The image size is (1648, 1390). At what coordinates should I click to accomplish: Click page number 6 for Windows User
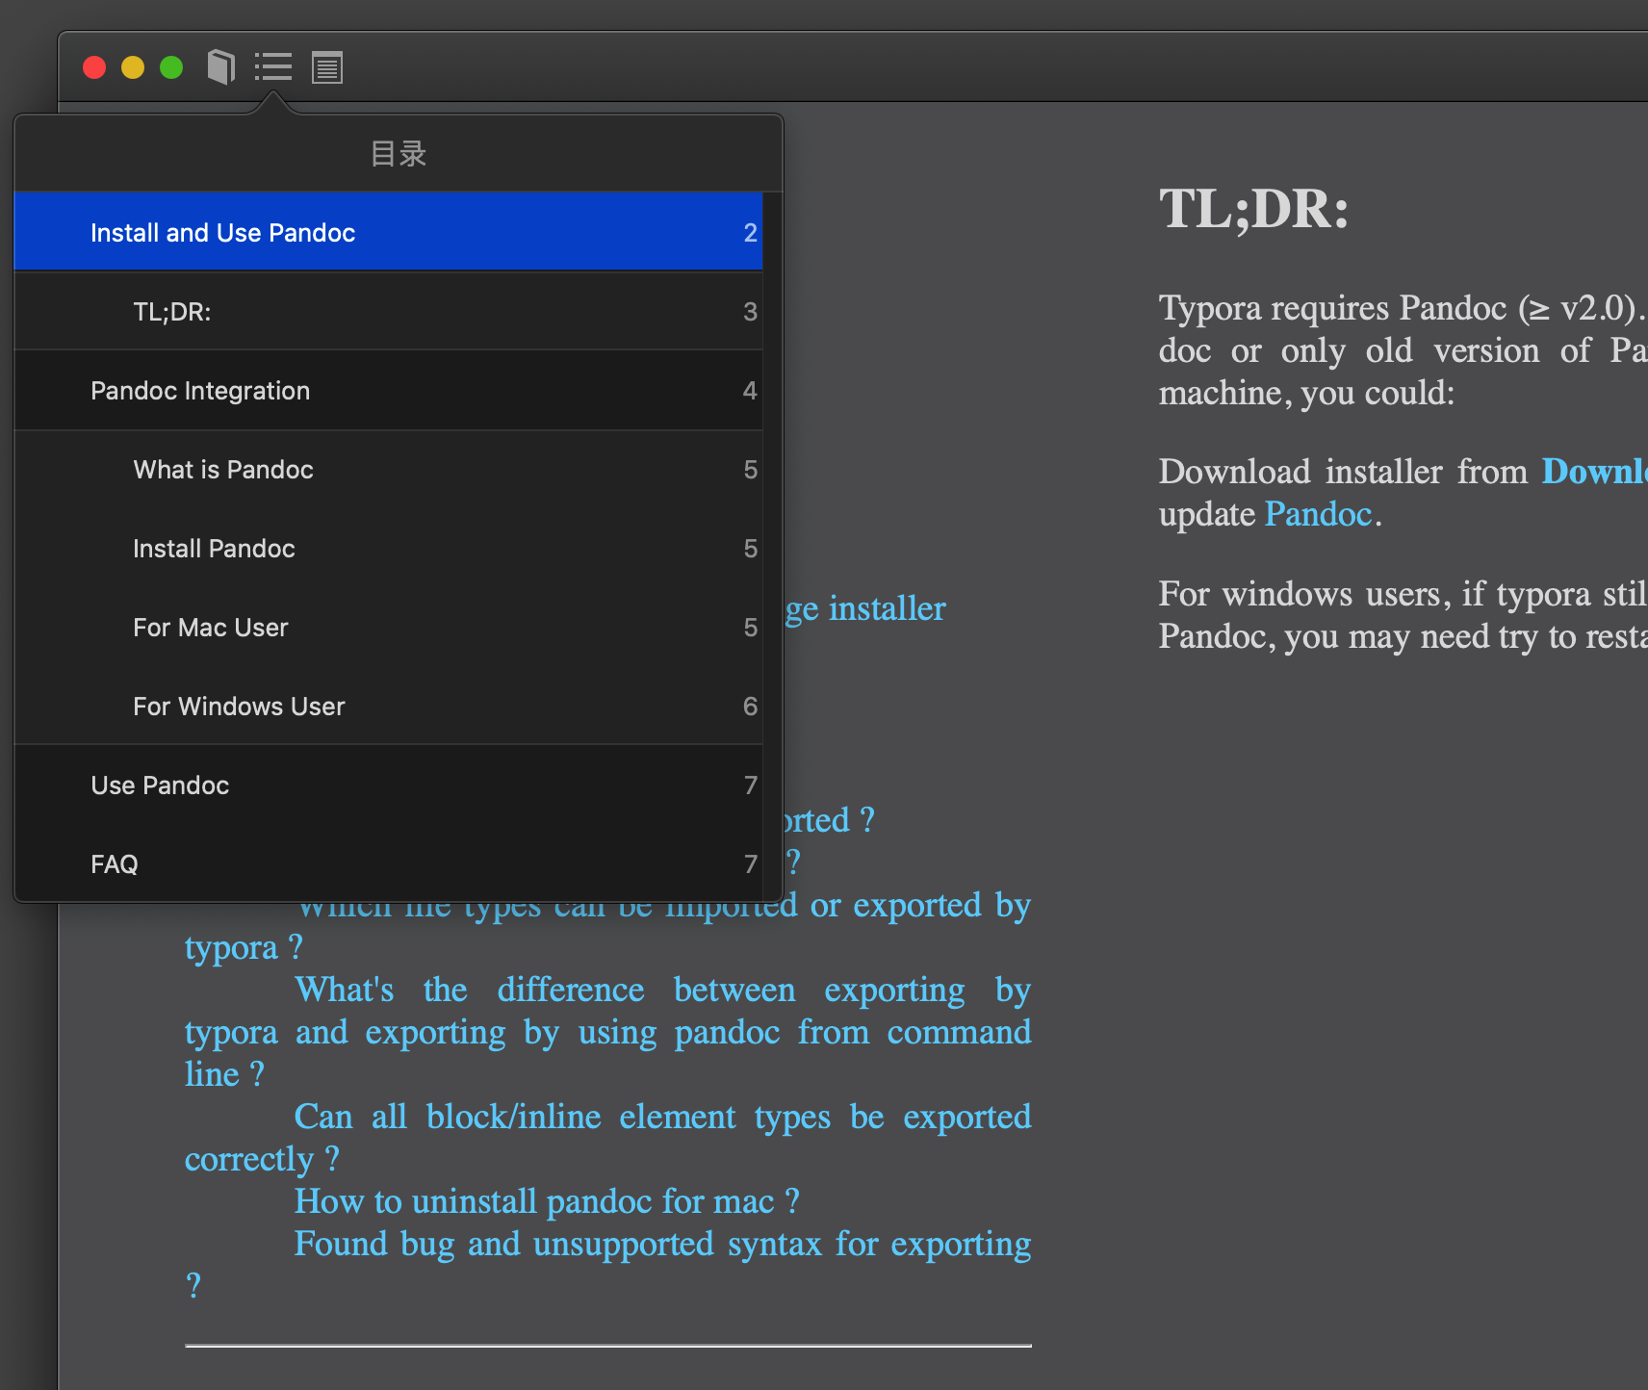[750, 707]
